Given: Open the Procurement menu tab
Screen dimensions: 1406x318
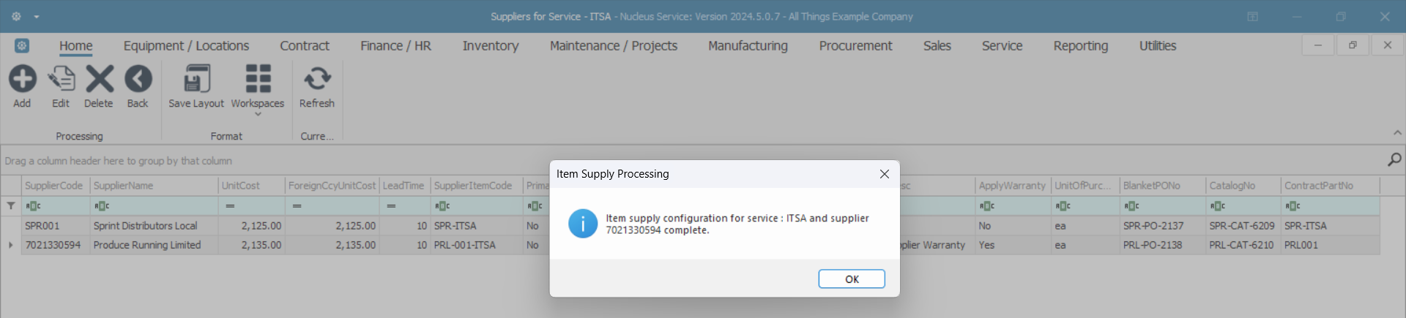Looking at the screenshot, I should [x=855, y=45].
